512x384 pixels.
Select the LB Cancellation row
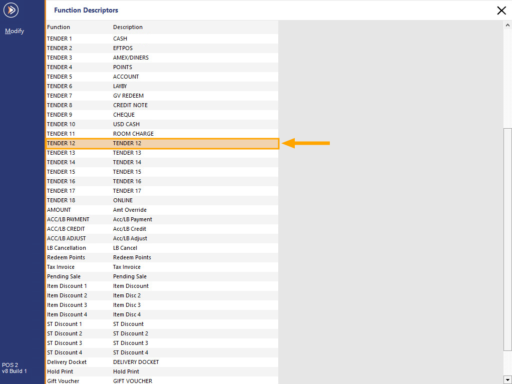click(x=162, y=248)
